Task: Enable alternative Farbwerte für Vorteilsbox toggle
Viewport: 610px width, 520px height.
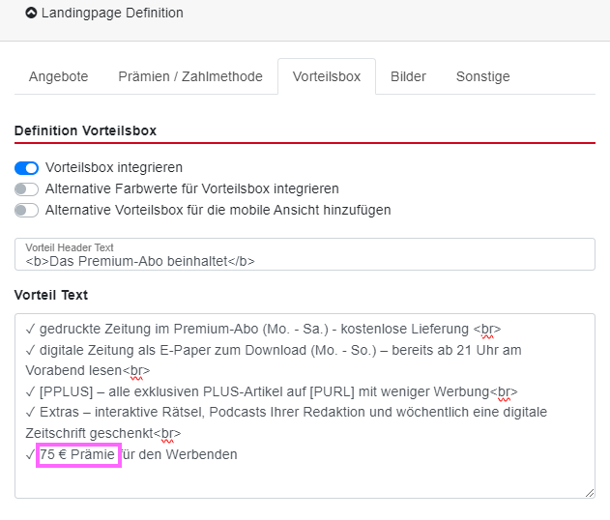Action: click(x=27, y=188)
